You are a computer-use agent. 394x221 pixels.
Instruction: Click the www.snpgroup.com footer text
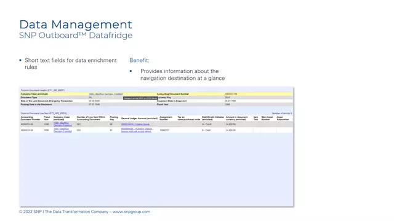click(131, 212)
